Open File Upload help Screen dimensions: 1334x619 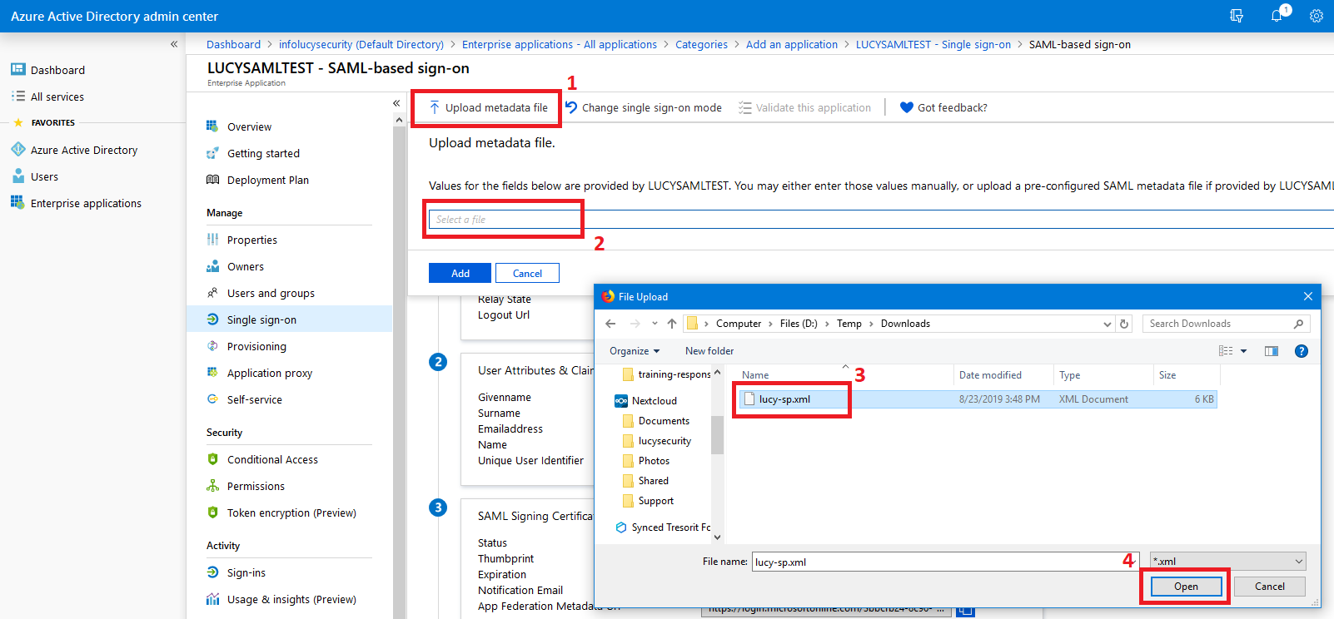(1302, 351)
